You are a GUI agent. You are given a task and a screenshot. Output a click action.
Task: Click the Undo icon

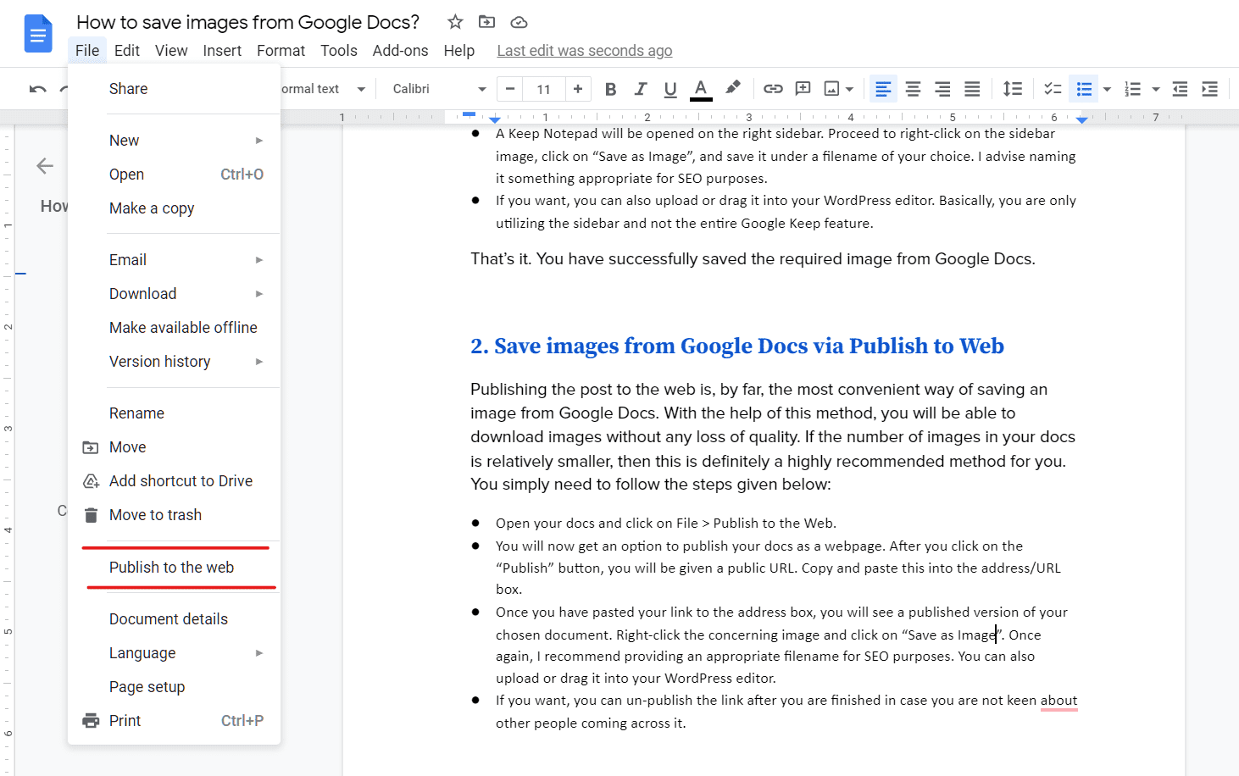coord(36,88)
